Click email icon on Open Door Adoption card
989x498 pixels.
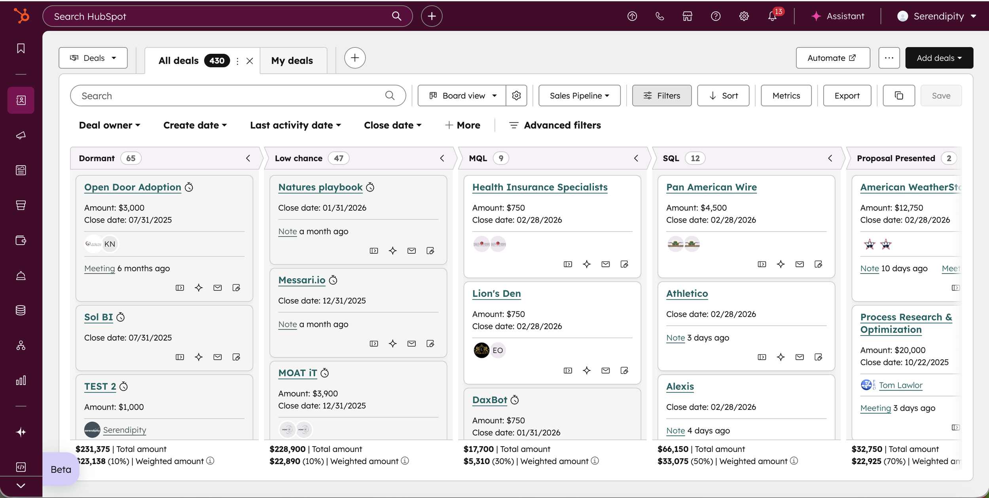pyautogui.click(x=218, y=288)
